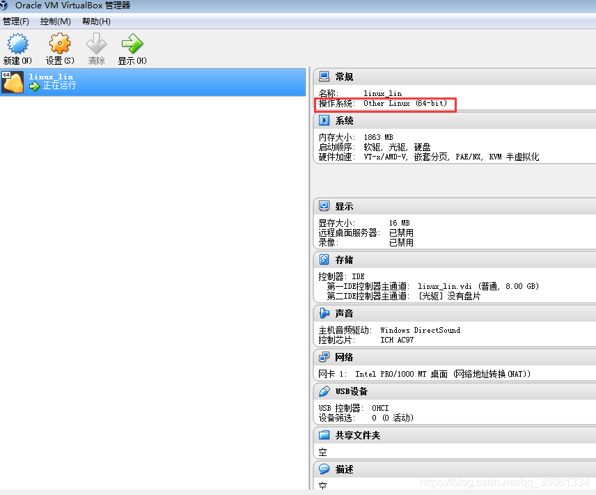The height and width of the screenshot is (495, 596).
Task: Click the 显示 (Display) monitor section icon
Action: click(324, 206)
